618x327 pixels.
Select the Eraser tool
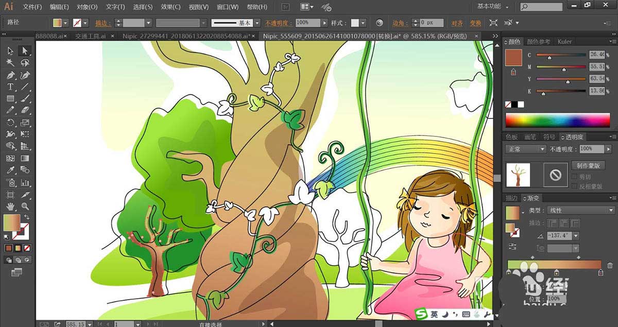click(x=25, y=110)
